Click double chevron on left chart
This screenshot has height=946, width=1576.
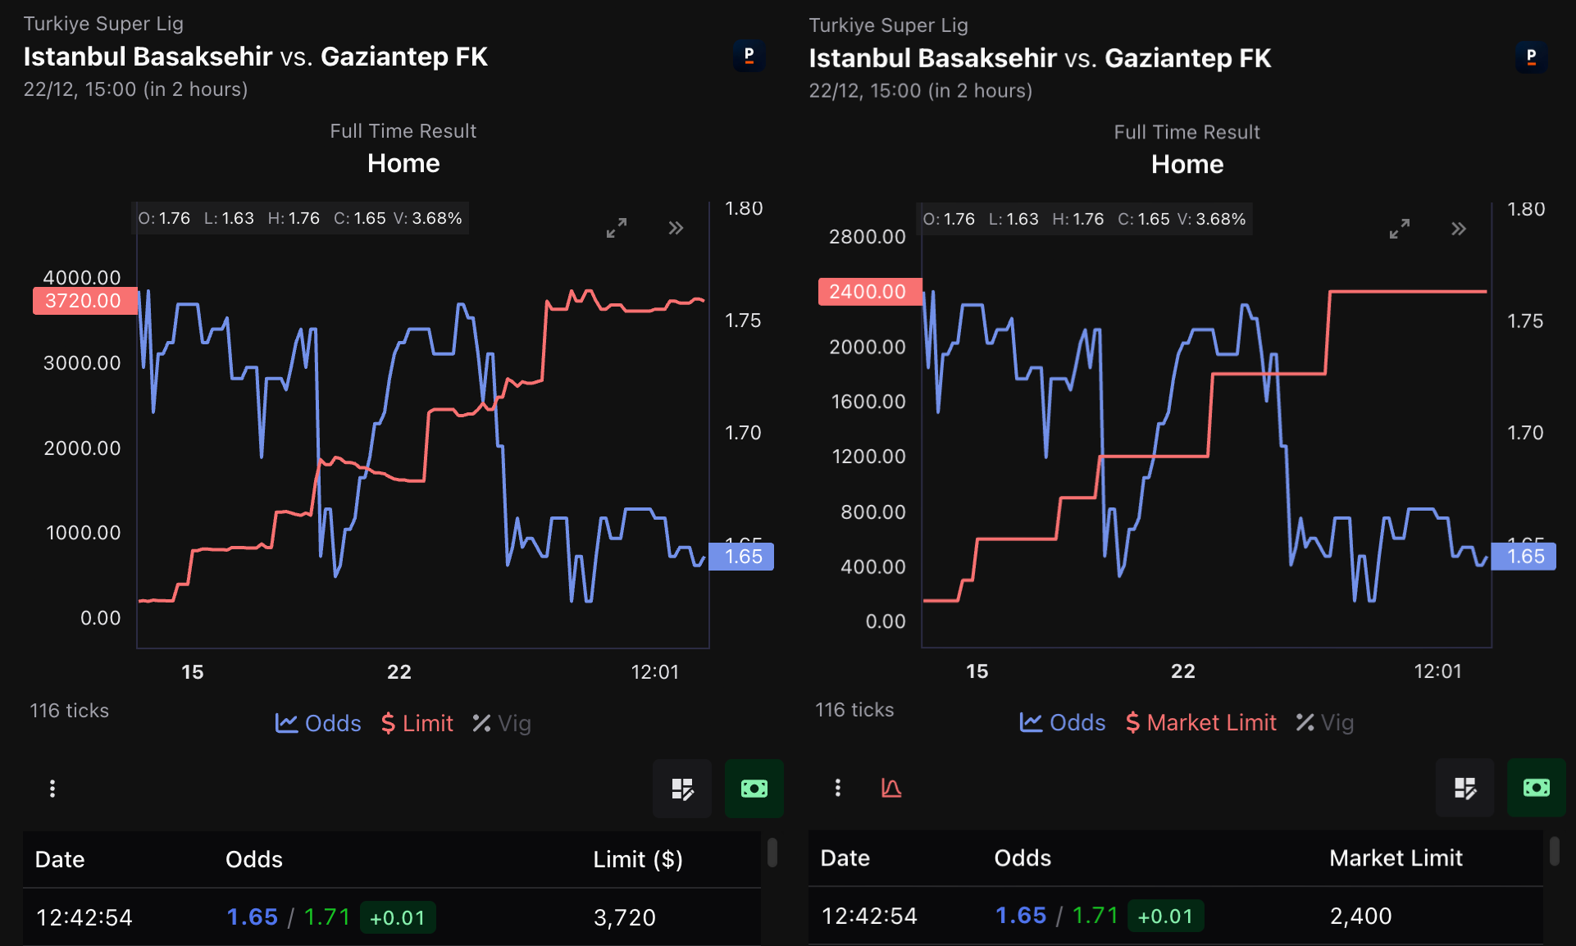(676, 228)
